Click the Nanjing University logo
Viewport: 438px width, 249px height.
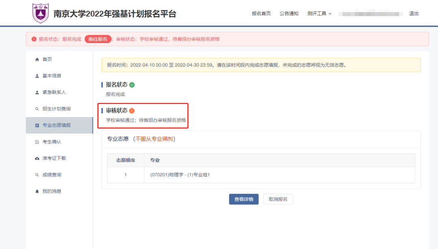(41, 13)
